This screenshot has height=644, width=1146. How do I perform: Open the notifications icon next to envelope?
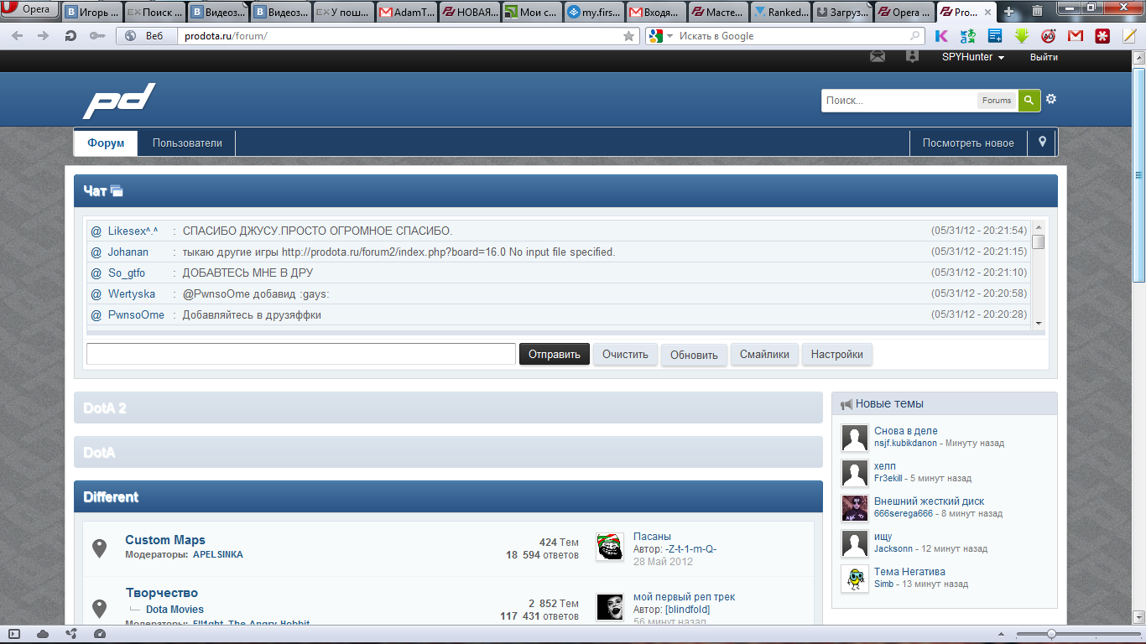click(912, 57)
